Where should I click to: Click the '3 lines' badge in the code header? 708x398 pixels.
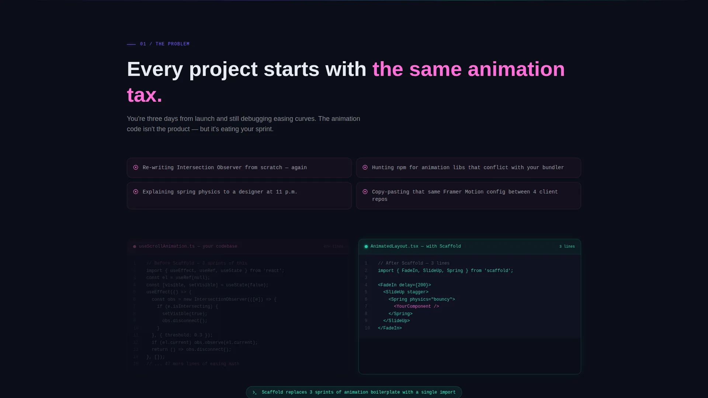click(x=567, y=246)
